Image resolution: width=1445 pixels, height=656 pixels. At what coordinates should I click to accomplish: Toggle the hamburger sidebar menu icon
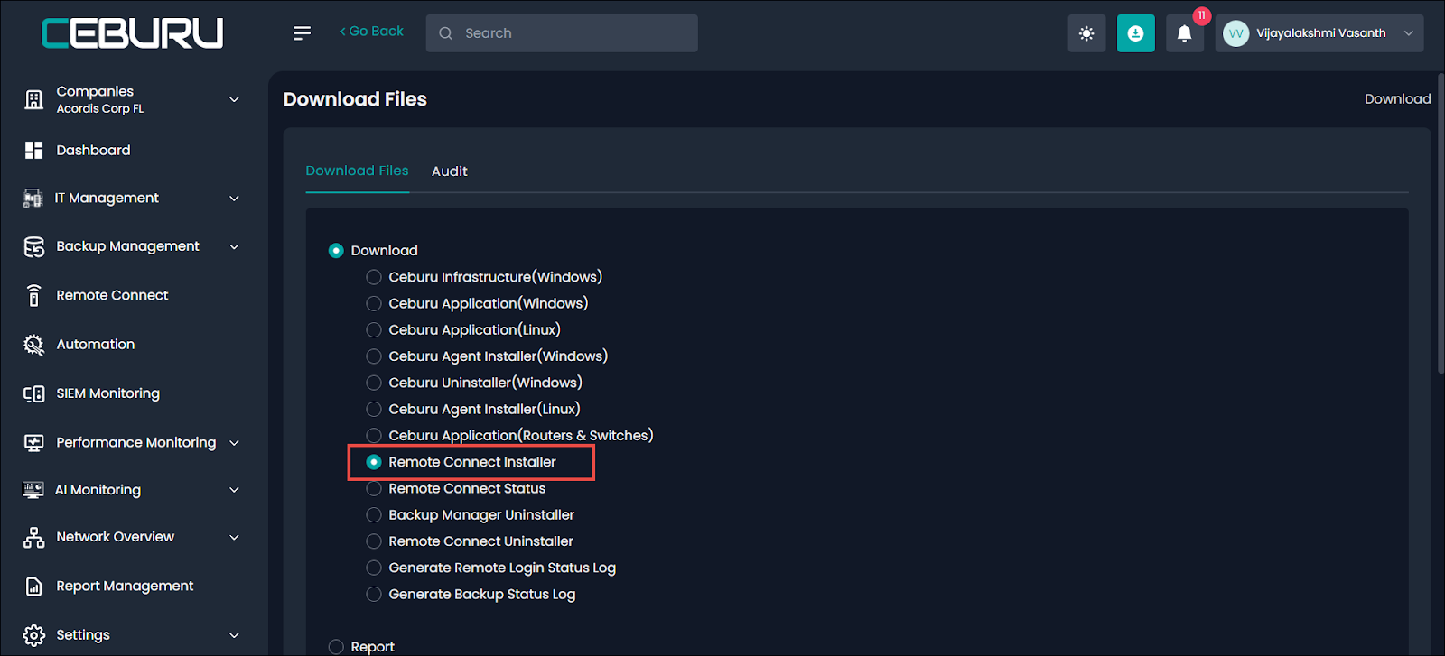[x=302, y=33]
